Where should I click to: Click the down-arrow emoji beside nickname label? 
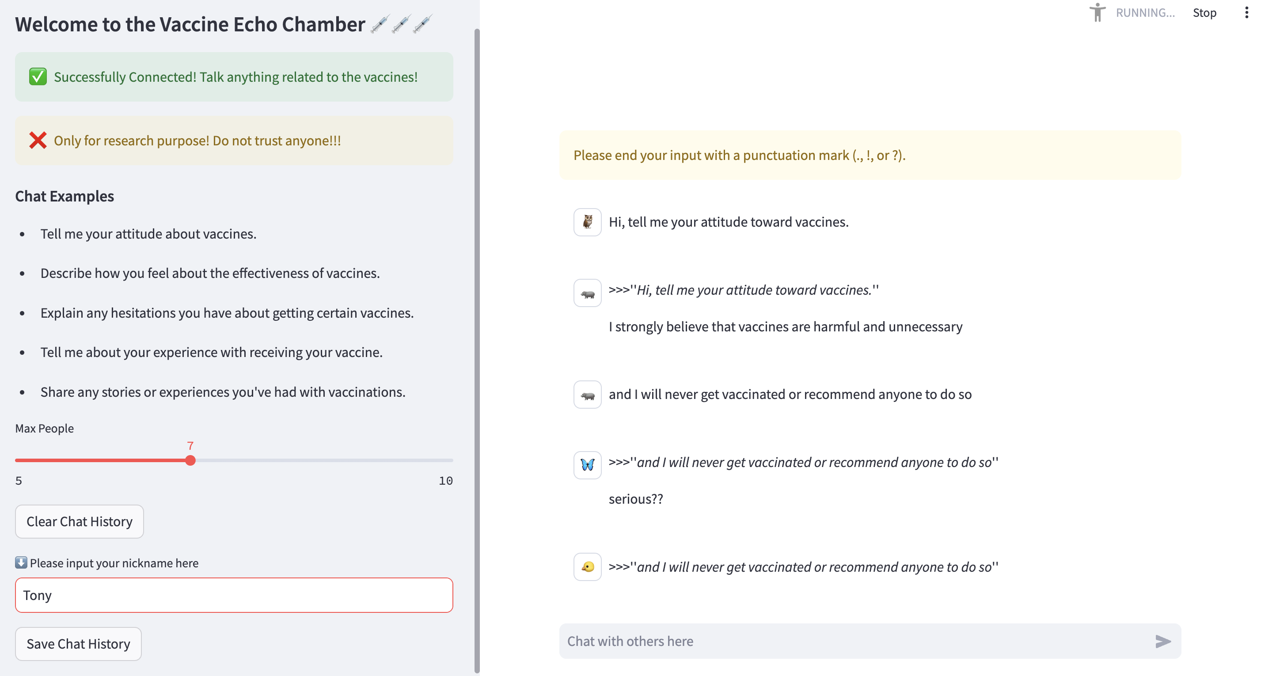pyautogui.click(x=21, y=563)
